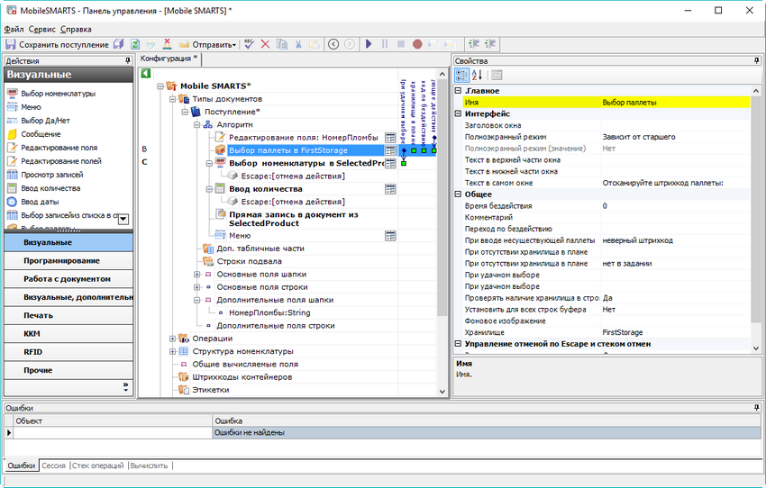Switch to the Конфигурация tab

click(x=169, y=59)
